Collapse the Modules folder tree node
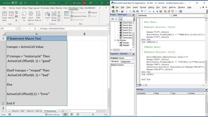 pyautogui.click(x=115, y=40)
